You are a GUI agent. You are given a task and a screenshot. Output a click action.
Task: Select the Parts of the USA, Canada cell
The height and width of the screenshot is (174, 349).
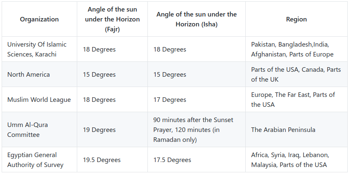(x=296, y=74)
